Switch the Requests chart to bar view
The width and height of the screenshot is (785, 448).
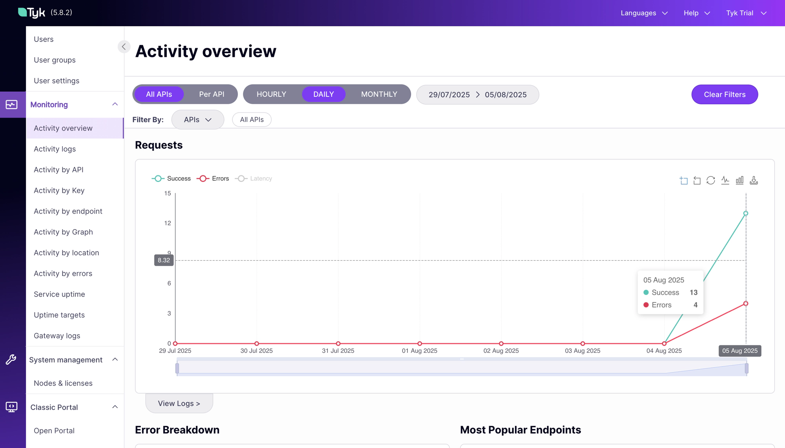(740, 180)
